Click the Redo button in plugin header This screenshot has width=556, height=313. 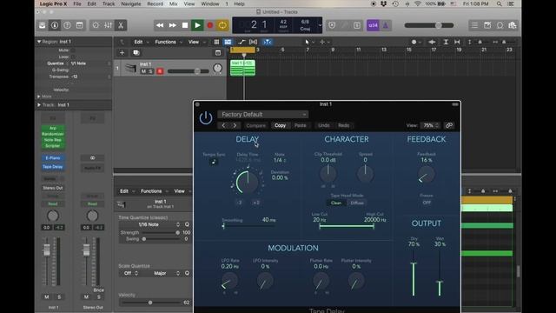click(343, 125)
